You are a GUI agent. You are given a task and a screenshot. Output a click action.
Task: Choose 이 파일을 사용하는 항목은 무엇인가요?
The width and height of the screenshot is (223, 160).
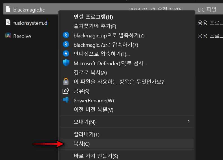click(x=127, y=82)
